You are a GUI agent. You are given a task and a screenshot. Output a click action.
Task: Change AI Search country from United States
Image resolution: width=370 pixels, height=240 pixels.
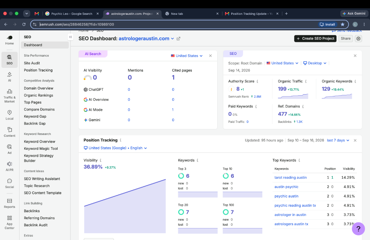point(187,56)
